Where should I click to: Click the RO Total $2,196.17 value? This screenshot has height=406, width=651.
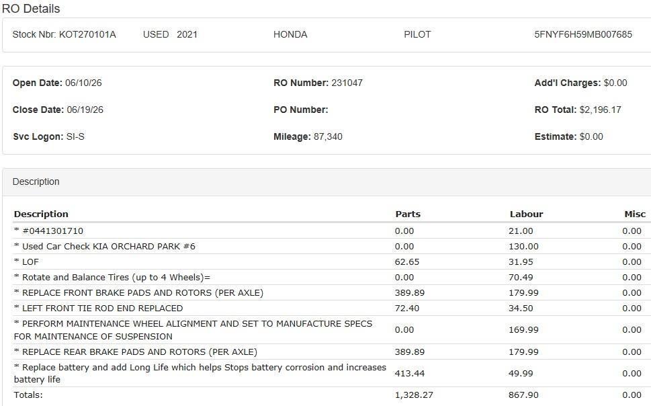[x=601, y=110]
